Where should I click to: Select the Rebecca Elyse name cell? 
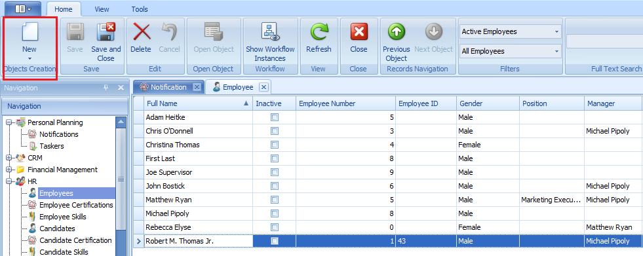tap(198, 227)
